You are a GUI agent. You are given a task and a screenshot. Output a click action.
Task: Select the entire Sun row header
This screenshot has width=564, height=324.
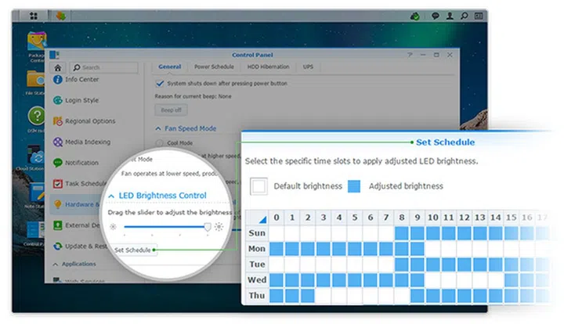257,233
